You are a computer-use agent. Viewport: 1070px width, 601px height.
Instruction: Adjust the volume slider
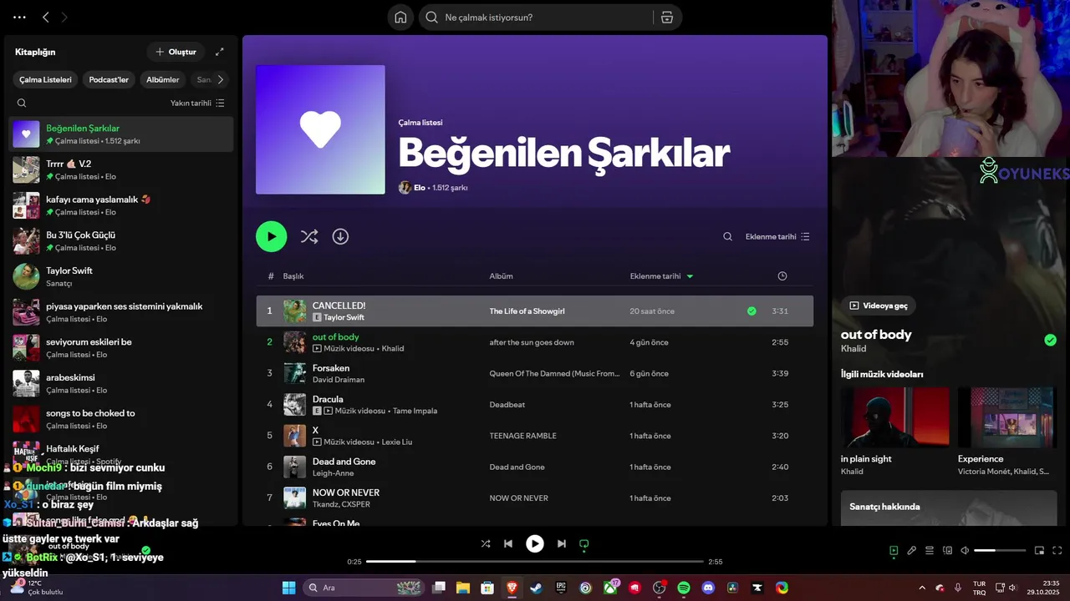(1000, 551)
